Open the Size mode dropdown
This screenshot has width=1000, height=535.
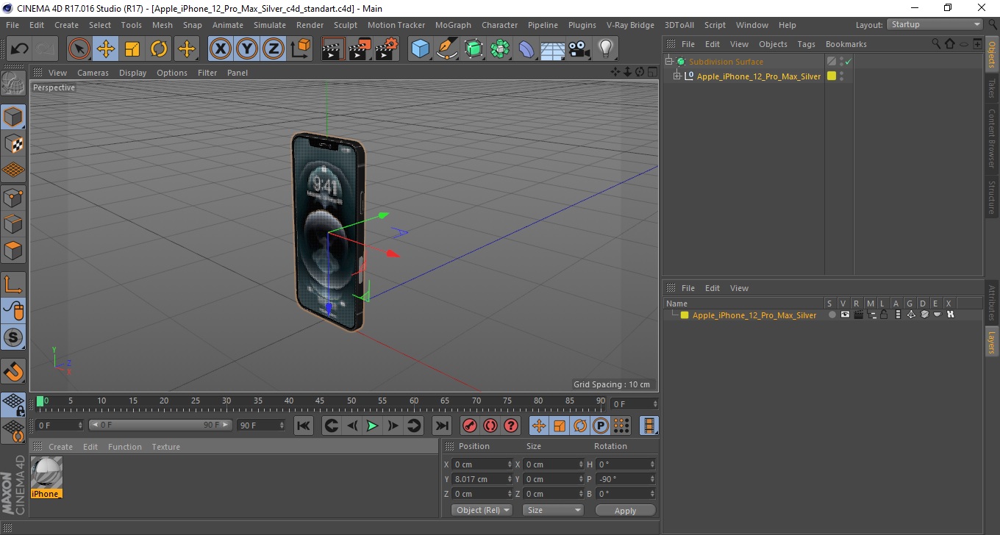tap(553, 510)
